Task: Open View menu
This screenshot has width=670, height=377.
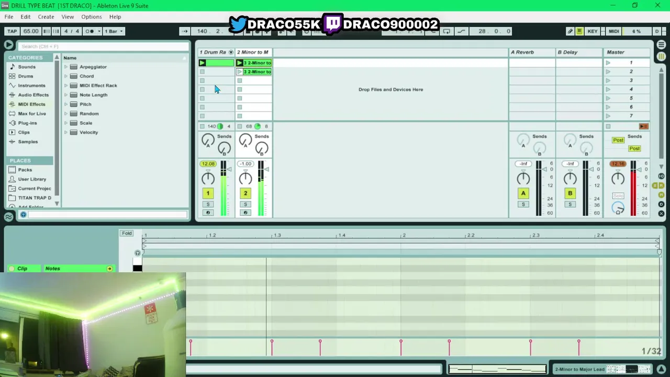Action: tap(68, 17)
